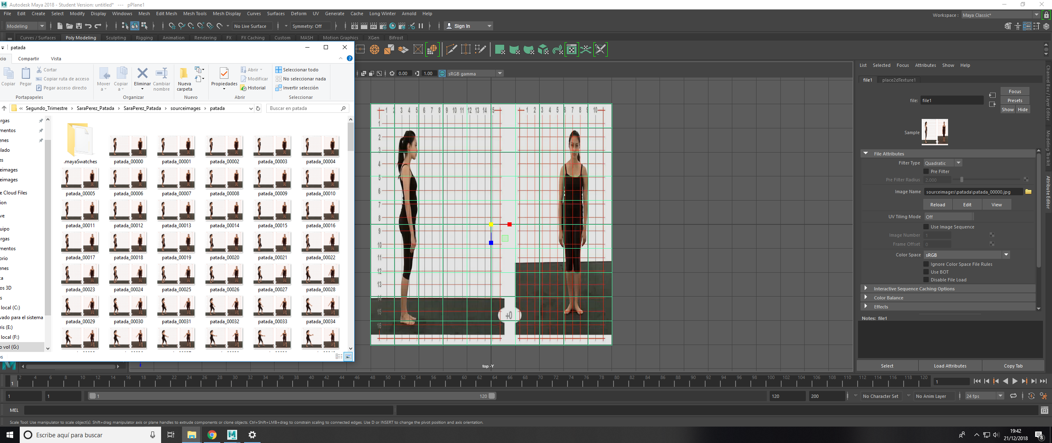Open Maya from the Windows taskbar
Viewport: 1052px width, 443px height.
click(232, 435)
